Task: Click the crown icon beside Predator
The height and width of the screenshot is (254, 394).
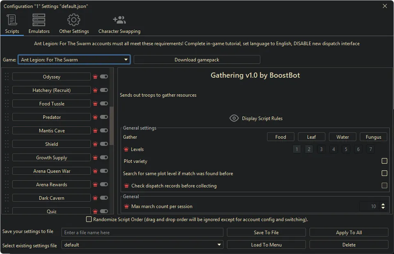Action: (x=95, y=117)
